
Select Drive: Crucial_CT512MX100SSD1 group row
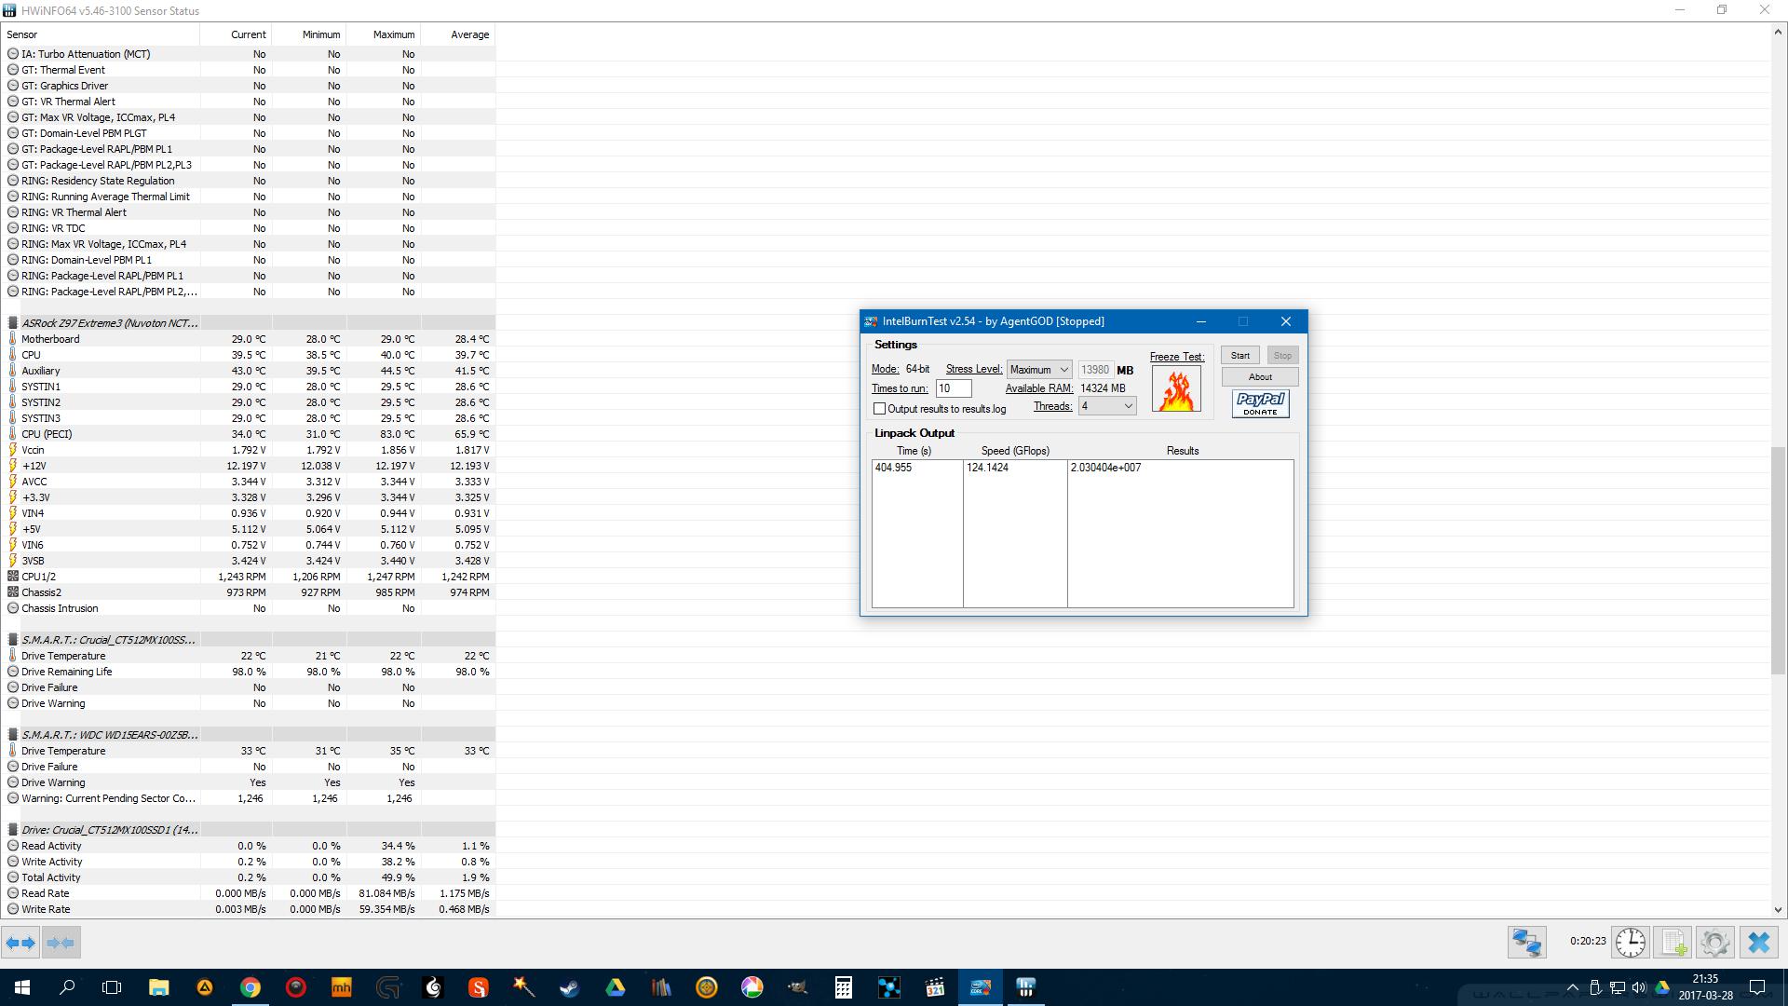(x=249, y=830)
